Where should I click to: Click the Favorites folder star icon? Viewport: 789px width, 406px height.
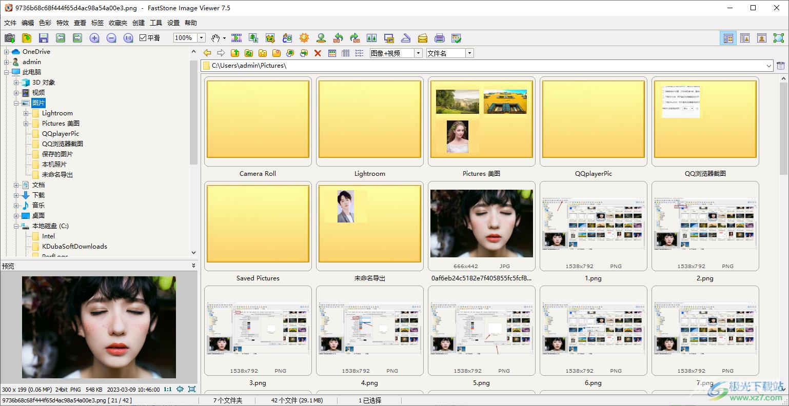263,53
